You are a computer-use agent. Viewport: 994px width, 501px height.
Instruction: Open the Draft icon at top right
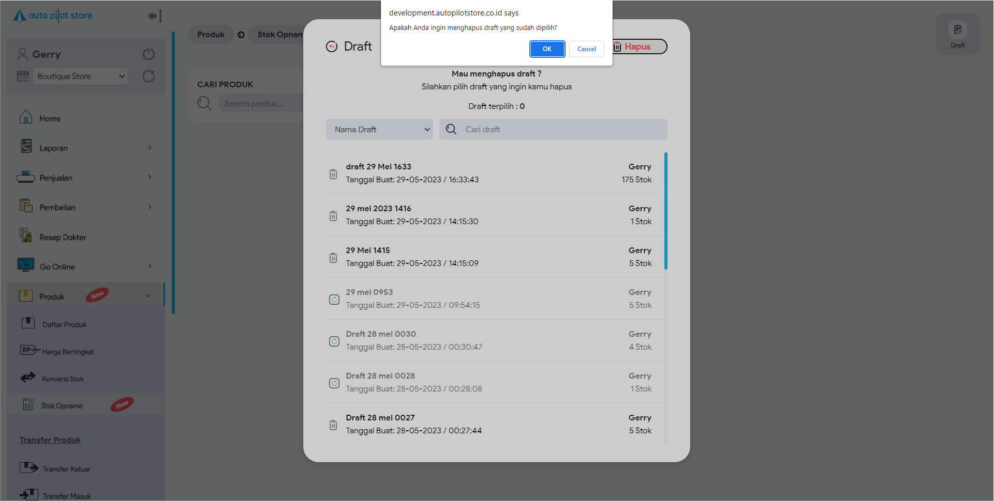tap(957, 34)
